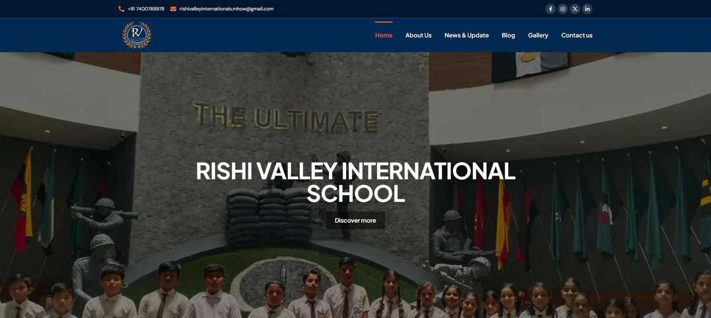Open the X (Twitter) social icon
This screenshot has height=318, width=711.
pyautogui.click(x=575, y=9)
